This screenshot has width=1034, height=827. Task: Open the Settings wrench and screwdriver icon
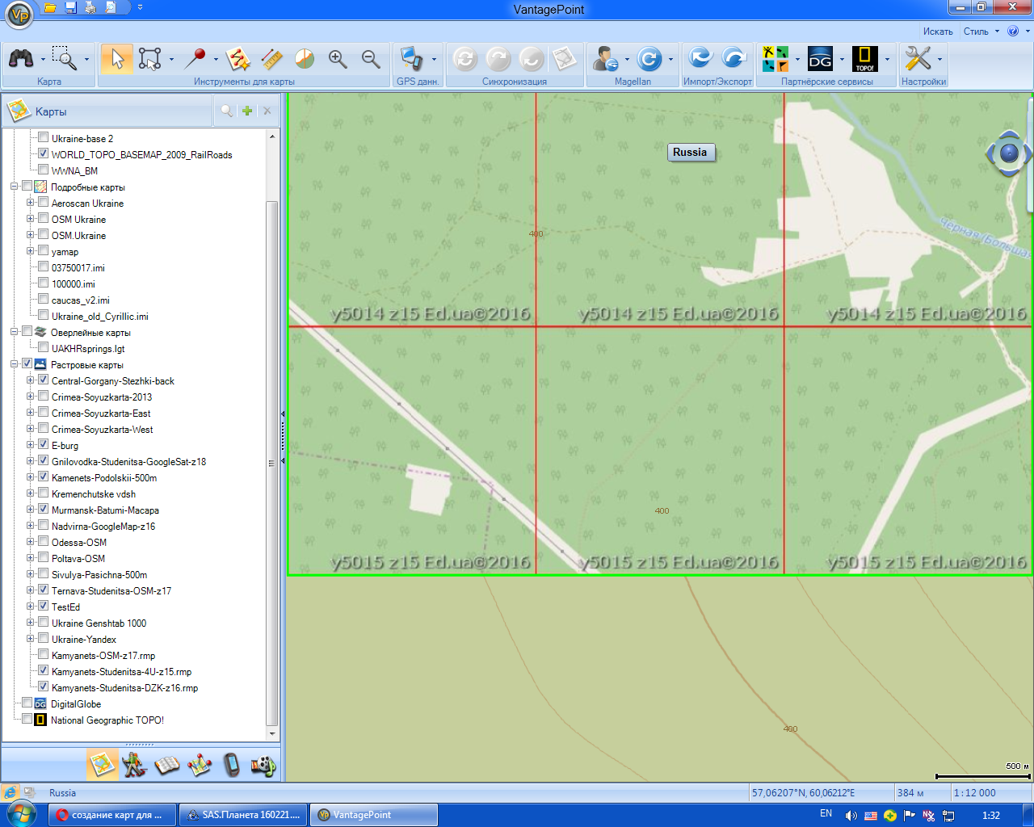tap(918, 59)
